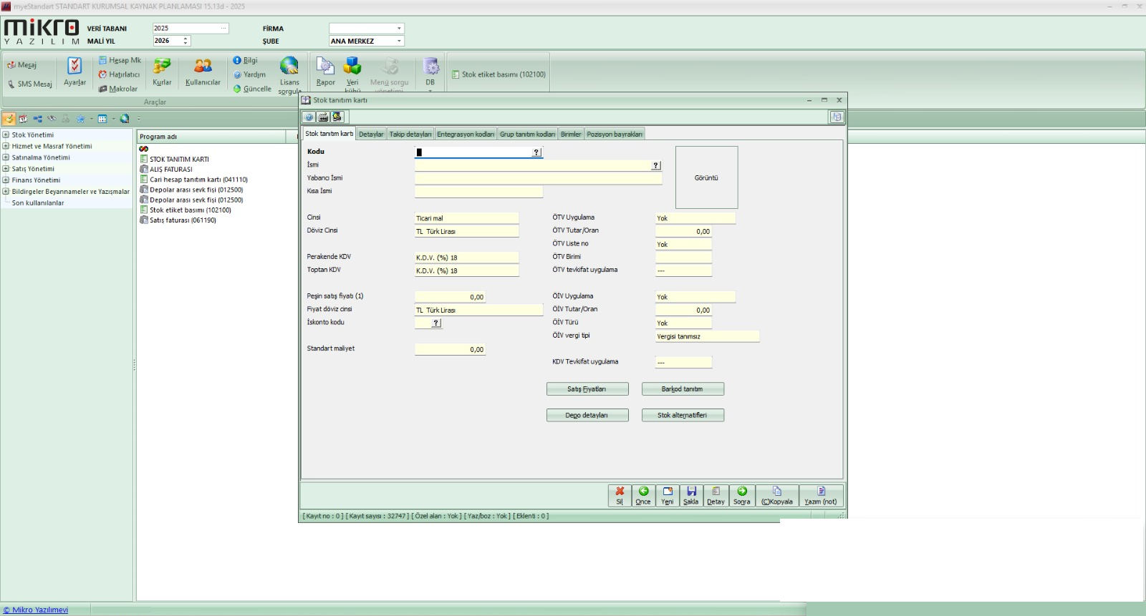
Task: Open VERİ TABANI 2025 selector button
Action: (x=223, y=29)
